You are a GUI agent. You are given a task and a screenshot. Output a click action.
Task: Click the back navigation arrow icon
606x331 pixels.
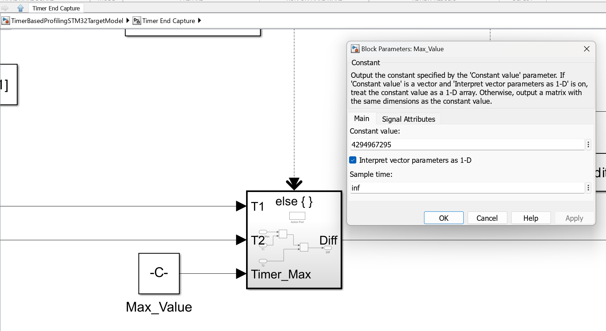[5, 7]
